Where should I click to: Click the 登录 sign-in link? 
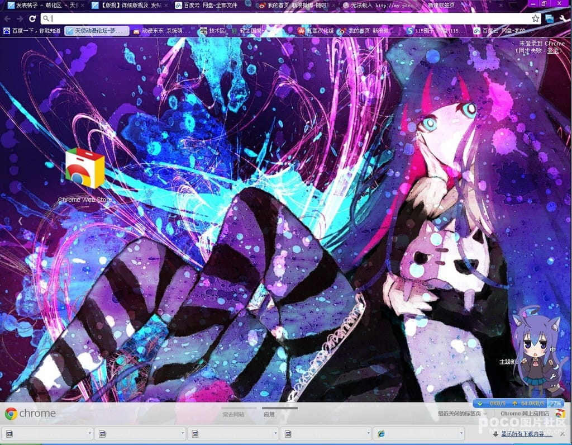coord(552,51)
